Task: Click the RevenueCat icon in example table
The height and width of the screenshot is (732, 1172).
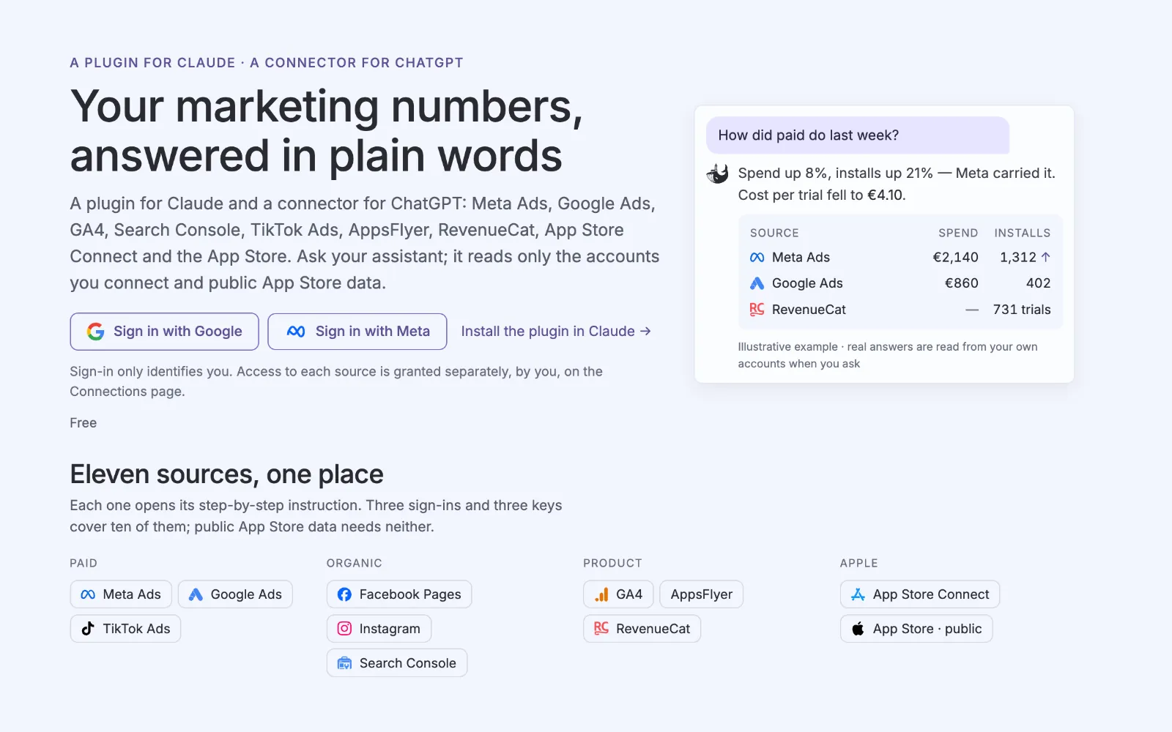Action: click(757, 310)
